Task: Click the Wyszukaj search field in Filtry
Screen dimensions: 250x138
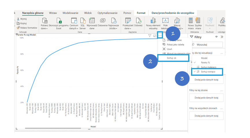Action: 207,45
